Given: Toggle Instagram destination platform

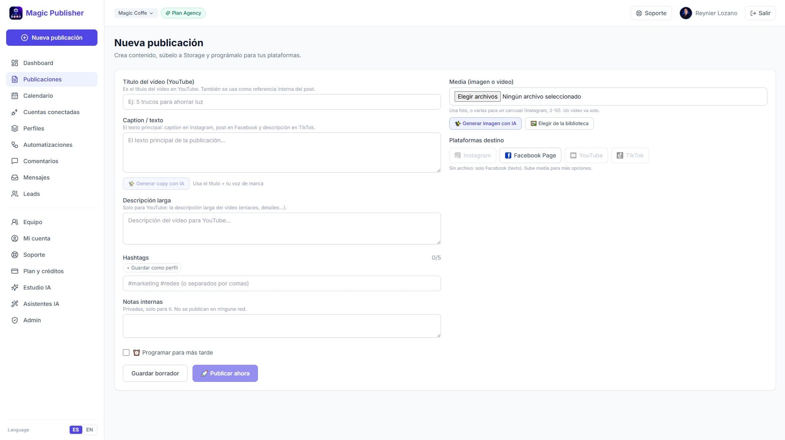Looking at the screenshot, I should 473,155.
